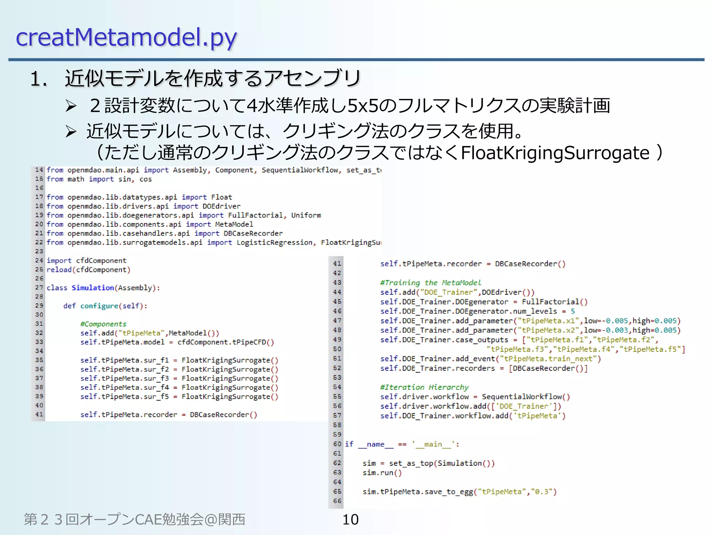Viewport: 713px width, 535px height.
Task: Click the 'reload(cfdComponent)' line
Action: [88, 270]
